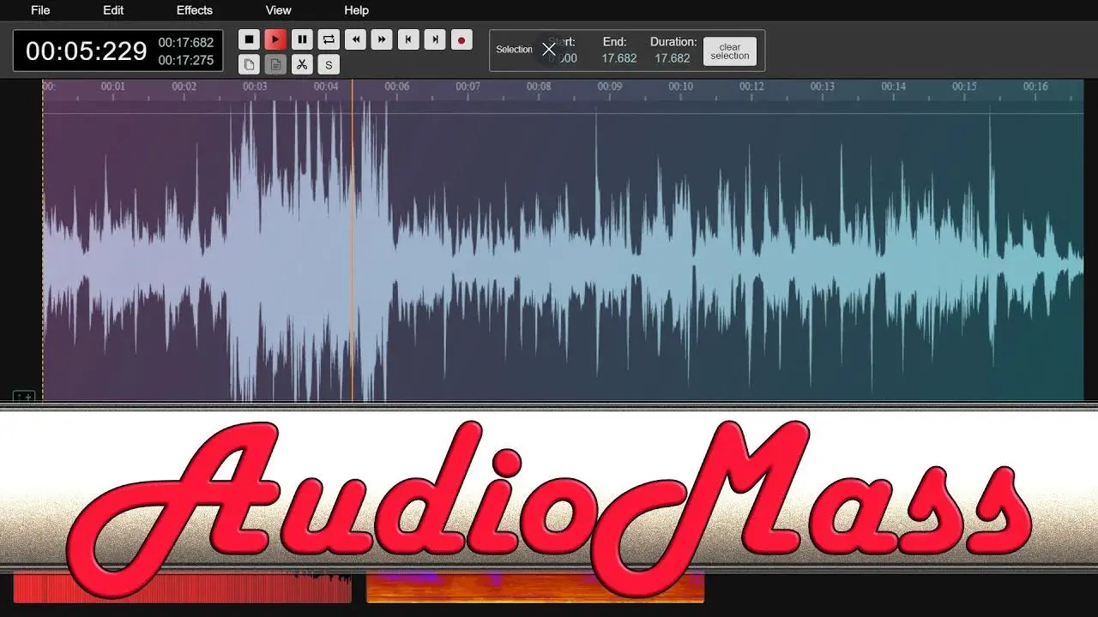Click the 00:12 timeline ruler mark
The height and width of the screenshot is (617, 1098).
pyautogui.click(x=751, y=87)
